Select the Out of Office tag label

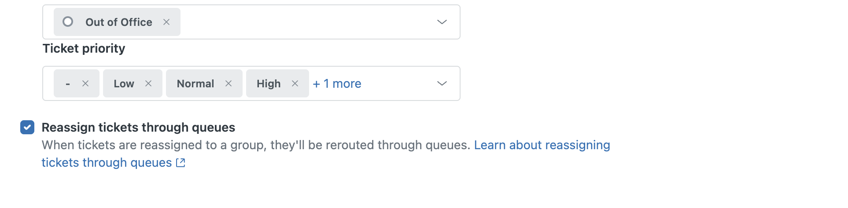coord(118,22)
